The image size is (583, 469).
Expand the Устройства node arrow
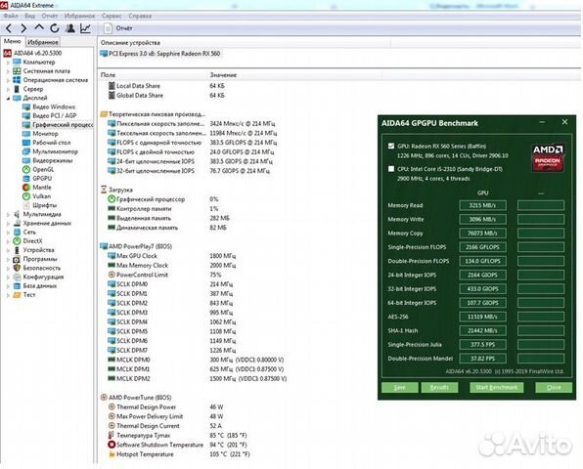coord(8,250)
